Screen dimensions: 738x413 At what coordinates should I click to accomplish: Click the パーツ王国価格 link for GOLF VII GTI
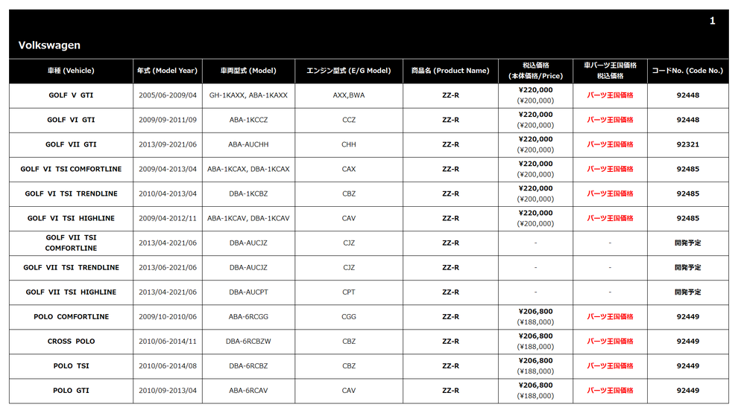click(610, 144)
